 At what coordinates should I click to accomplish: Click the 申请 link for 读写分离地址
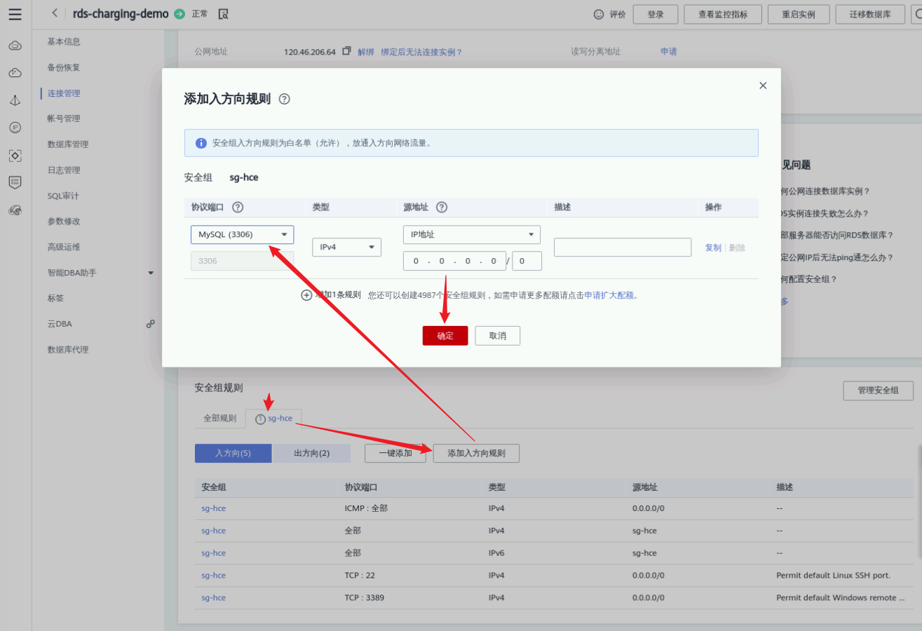[x=669, y=52]
